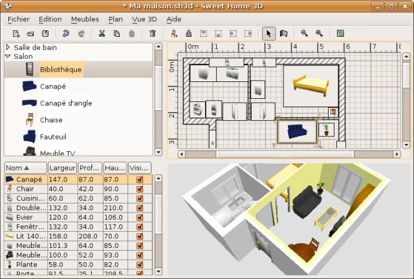Click the catalog tree scroll-down arrow
414x279 pixels.
[158, 152]
